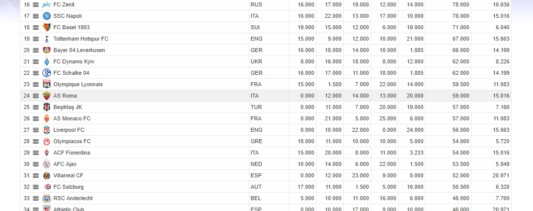Open the Olympiacos FC club link
This screenshot has width=533, height=211.
(72, 141)
